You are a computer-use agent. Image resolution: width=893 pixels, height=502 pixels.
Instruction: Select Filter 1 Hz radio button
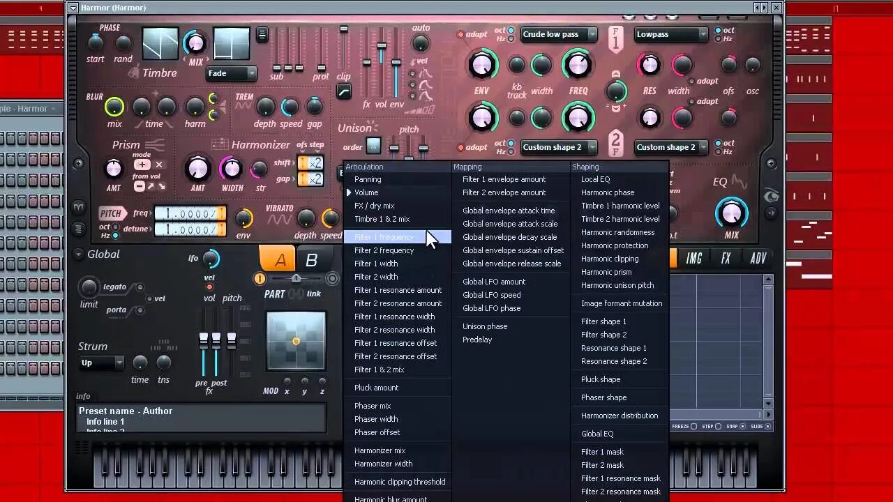pos(511,39)
